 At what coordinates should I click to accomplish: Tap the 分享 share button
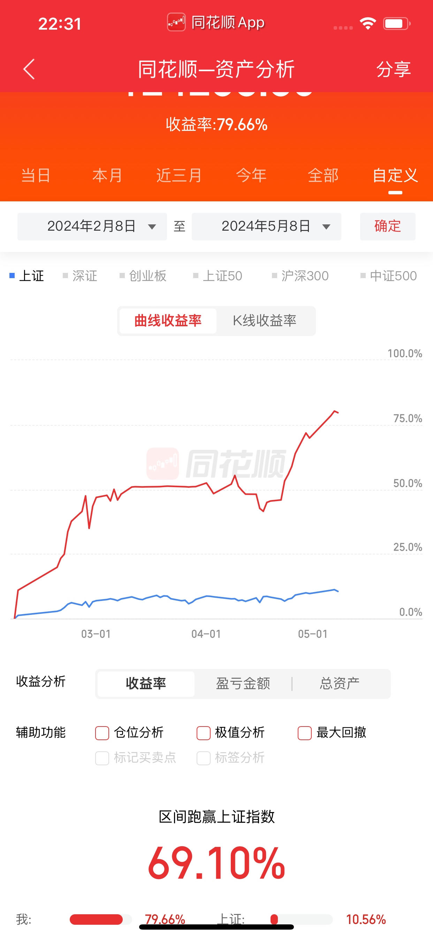tap(393, 69)
